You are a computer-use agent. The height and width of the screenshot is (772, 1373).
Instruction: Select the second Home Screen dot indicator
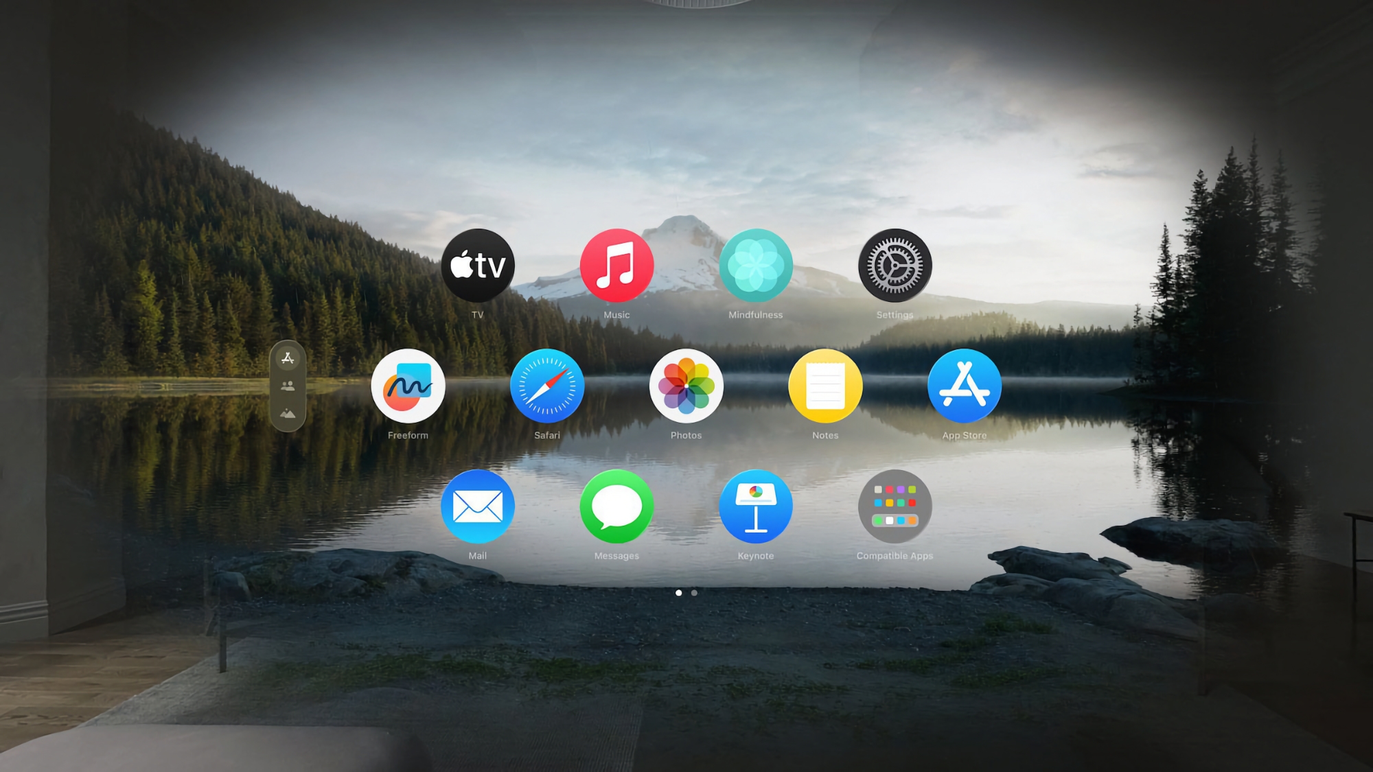(694, 593)
